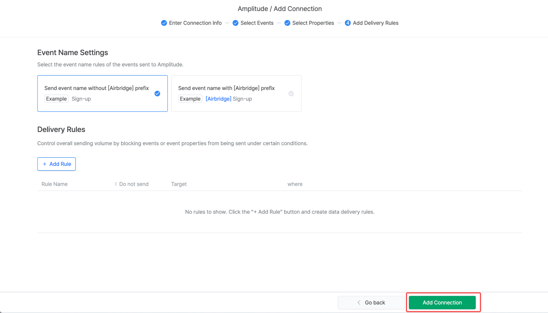548x313 pixels.
Task: Click the green Add Connection button
Action: (442, 302)
